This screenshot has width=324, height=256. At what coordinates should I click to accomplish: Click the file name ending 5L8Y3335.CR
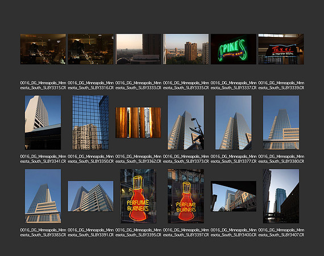tap(186, 85)
